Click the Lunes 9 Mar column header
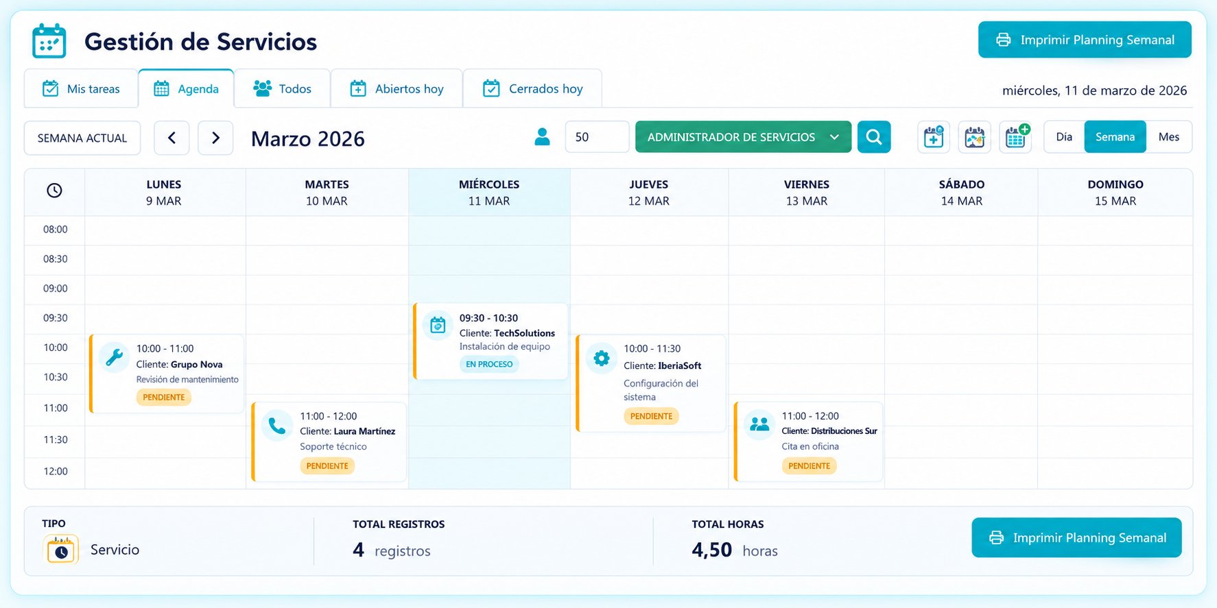 [164, 193]
